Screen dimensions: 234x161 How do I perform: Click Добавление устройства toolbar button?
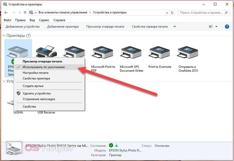coord(22,27)
